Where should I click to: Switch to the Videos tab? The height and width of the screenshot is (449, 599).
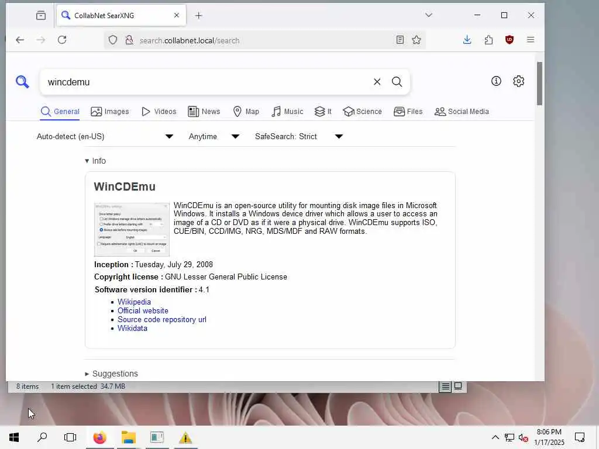click(159, 112)
